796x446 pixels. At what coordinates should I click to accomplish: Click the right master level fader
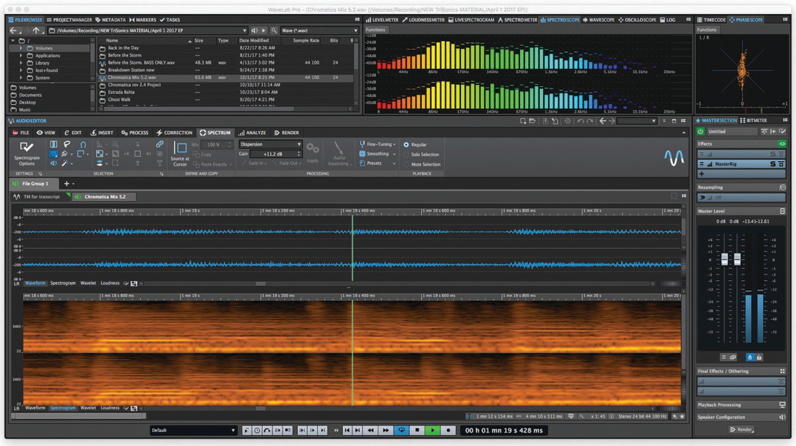click(737, 260)
